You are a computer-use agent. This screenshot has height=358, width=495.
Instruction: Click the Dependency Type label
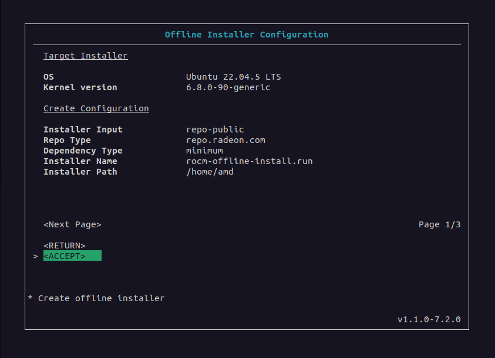(x=83, y=151)
